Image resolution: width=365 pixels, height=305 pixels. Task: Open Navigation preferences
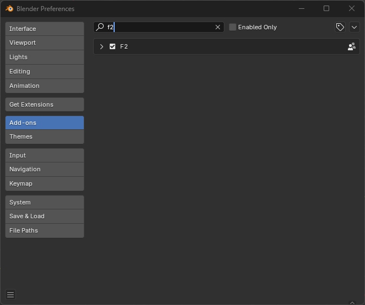pyautogui.click(x=45, y=169)
